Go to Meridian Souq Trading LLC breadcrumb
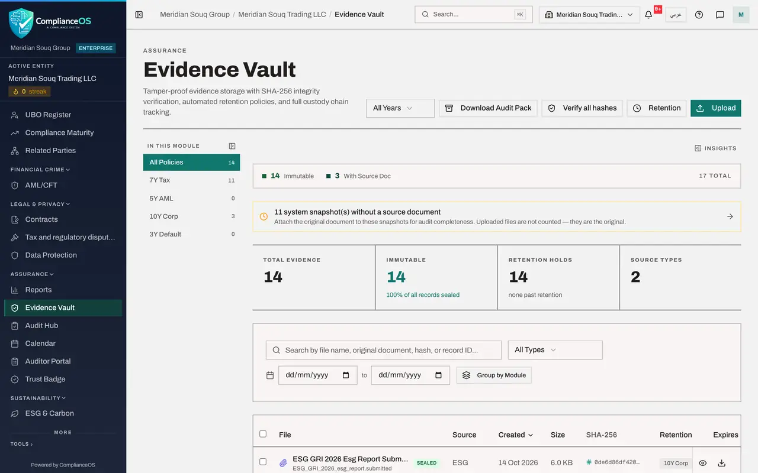The image size is (758, 473). [x=282, y=14]
